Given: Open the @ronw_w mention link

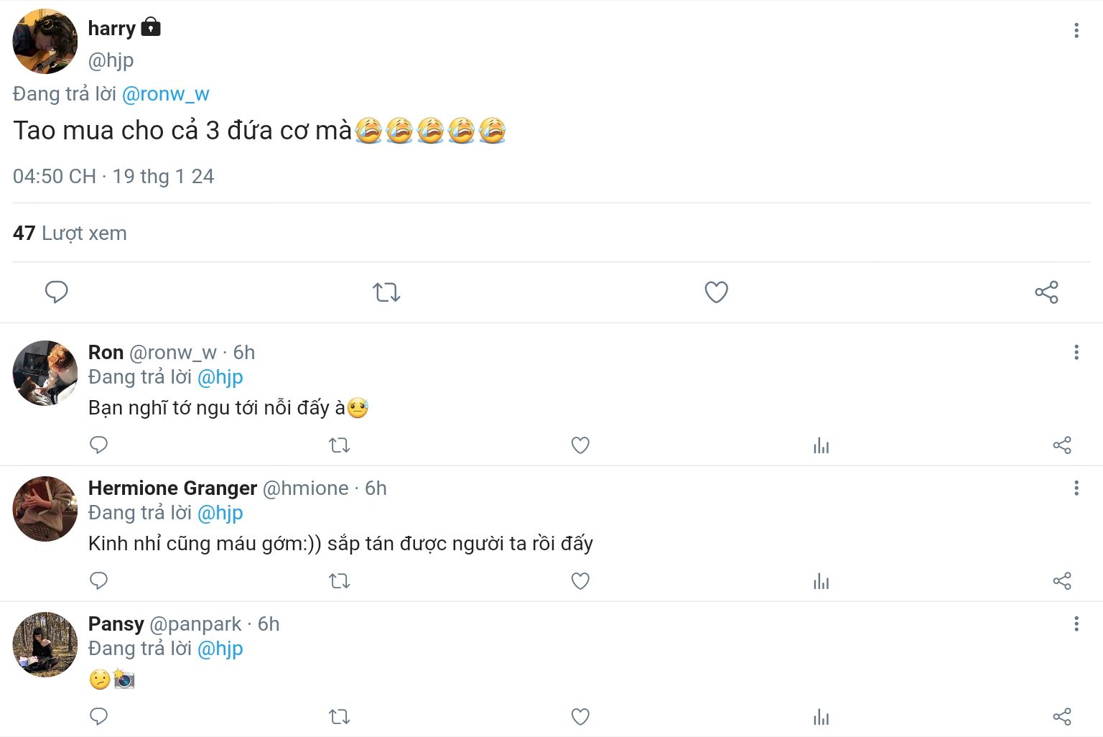Looking at the screenshot, I should coord(165,94).
